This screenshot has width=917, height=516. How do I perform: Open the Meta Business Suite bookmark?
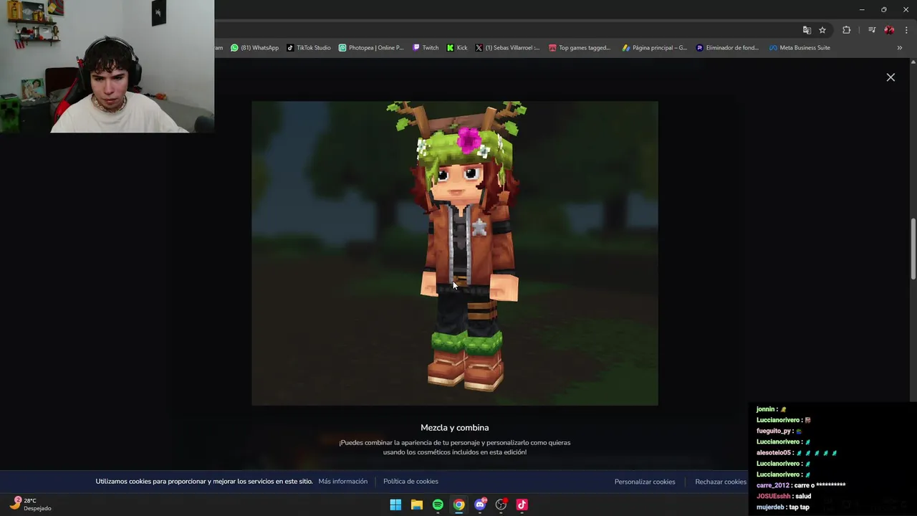800,48
